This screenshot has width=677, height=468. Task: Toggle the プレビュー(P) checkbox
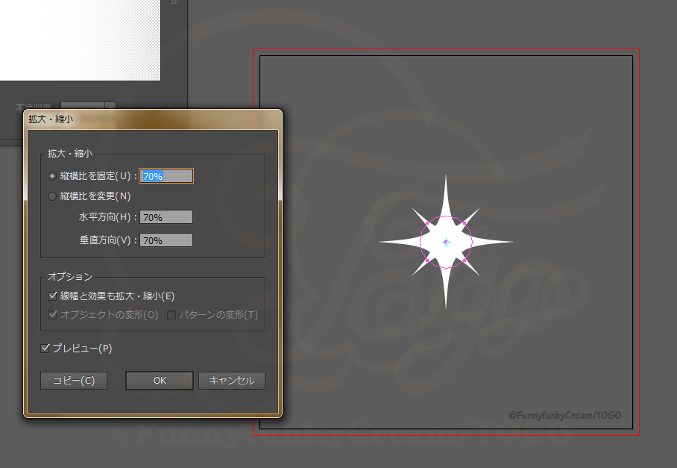45,349
